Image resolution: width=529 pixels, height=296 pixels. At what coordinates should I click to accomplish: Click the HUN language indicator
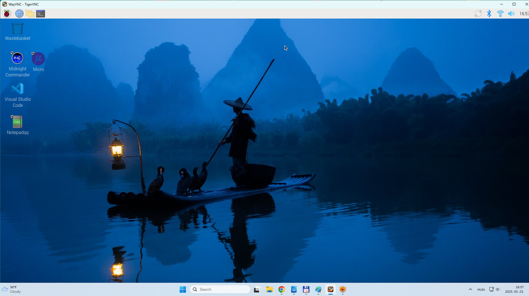click(481, 289)
